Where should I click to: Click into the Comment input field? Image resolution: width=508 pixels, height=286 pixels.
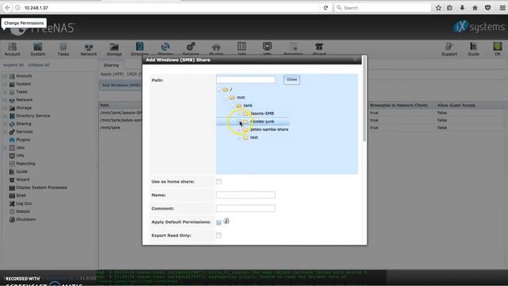[x=245, y=208]
